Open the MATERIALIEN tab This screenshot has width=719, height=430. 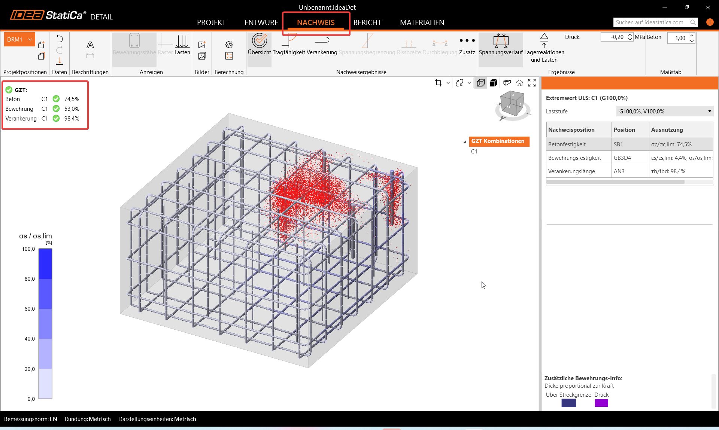point(422,22)
